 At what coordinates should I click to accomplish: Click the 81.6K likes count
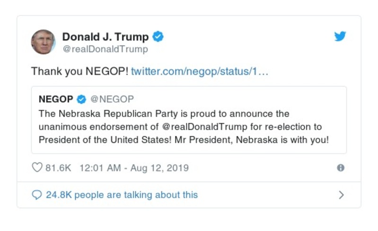coord(58,168)
